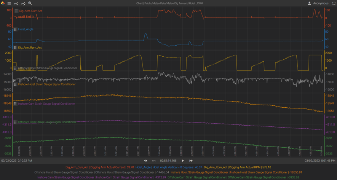Click the start date 03/02/2023 2:10:32 PM
The width and height of the screenshot is (337, 180).
(x=17, y=161)
